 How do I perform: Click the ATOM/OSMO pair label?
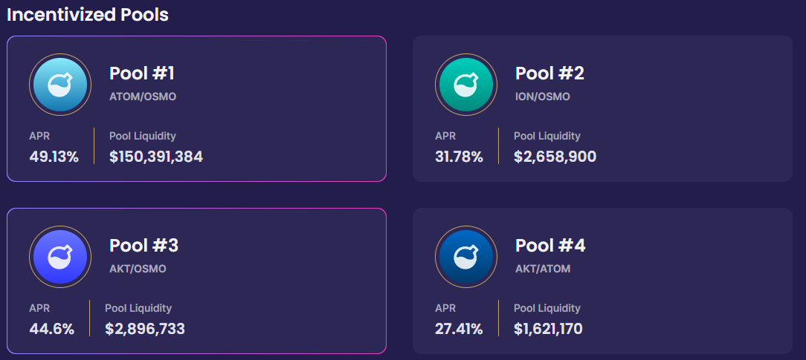pos(143,96)
